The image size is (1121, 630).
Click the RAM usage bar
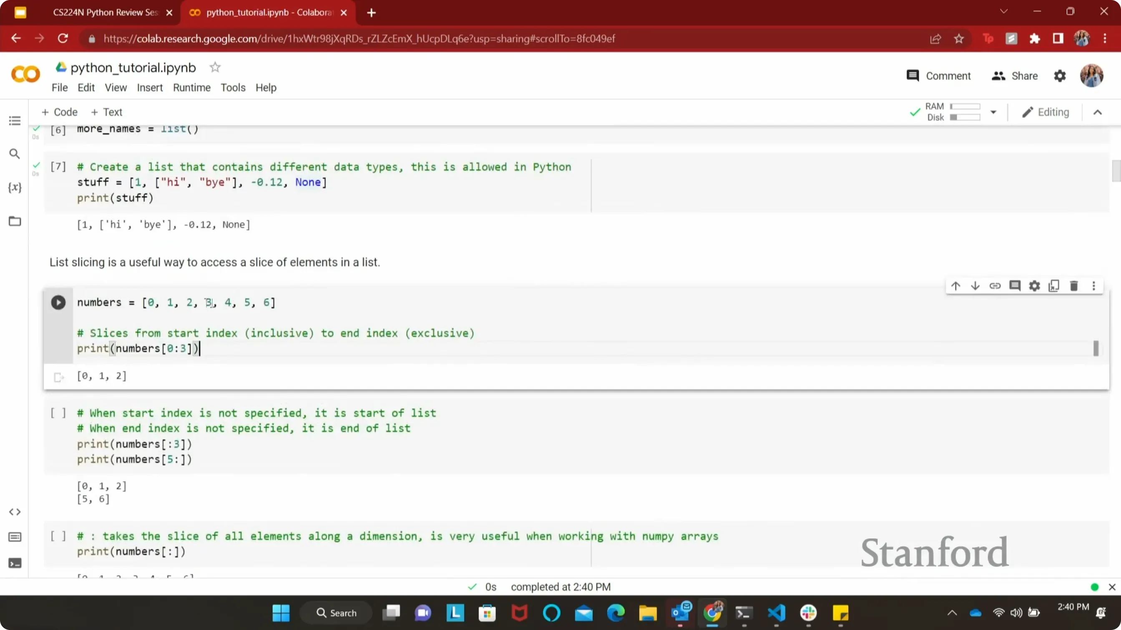(965, 107)
